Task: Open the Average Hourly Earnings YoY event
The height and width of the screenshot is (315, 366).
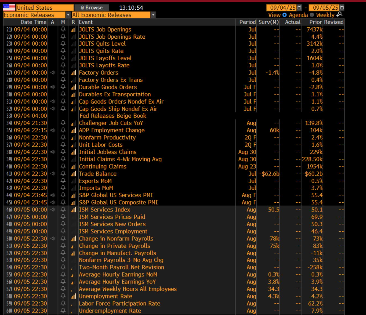Action: [117, 282]
